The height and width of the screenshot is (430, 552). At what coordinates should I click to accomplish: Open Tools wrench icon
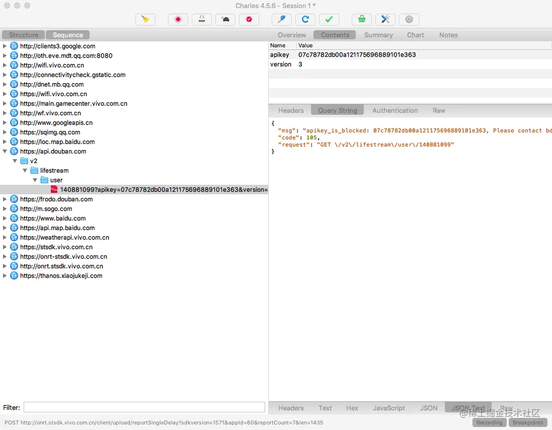(385, 19)
